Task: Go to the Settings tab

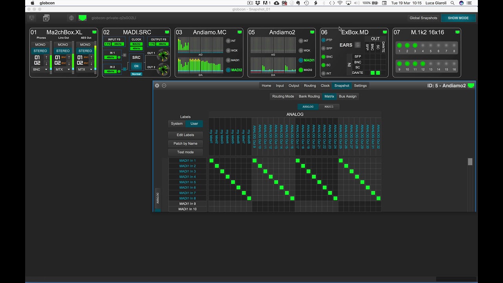Action: pyautogui.click(x=360, y=86)
